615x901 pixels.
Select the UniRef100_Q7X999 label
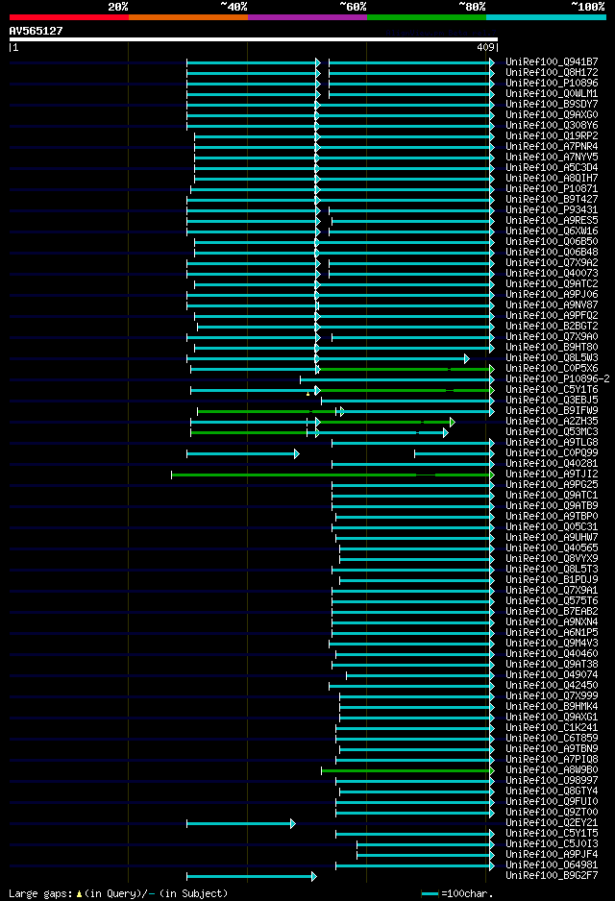552,695
